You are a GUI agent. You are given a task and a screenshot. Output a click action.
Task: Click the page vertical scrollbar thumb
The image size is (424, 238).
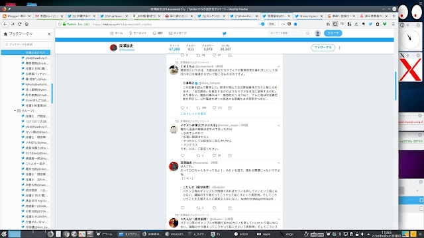(x=396, y=86)
